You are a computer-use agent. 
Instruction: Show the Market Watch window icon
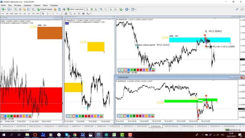[x=16, y=9]
